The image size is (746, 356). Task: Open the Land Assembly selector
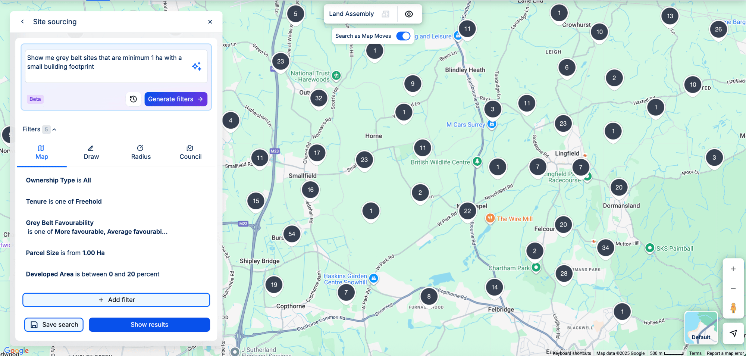pyautogui.click(x=351, y=14)
